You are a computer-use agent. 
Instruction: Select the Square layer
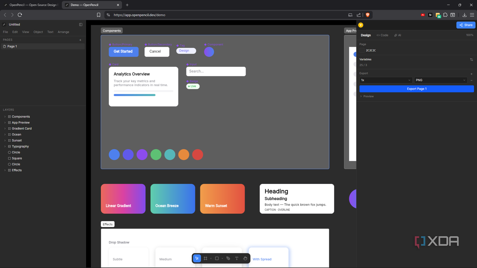tap(17, 159)
